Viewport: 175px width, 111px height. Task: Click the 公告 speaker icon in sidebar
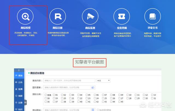[x=16, y=82]
